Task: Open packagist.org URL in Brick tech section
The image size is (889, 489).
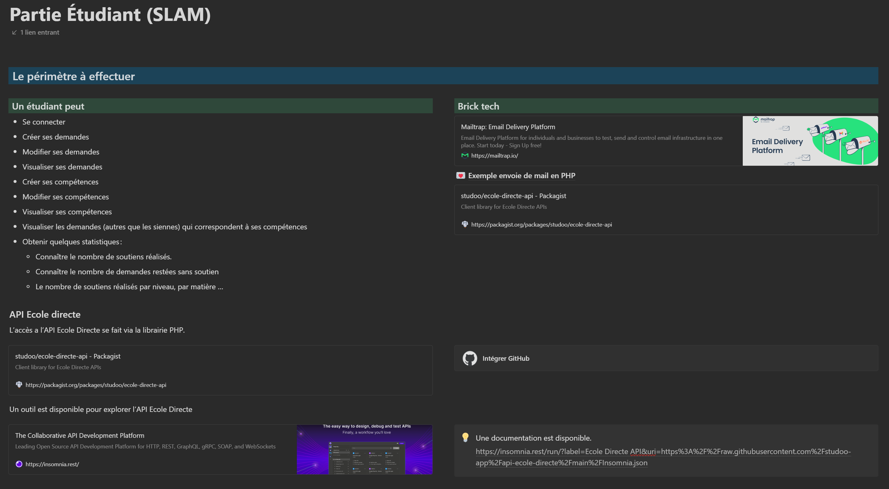Action: pyautogui.click(x=541, y=224)
